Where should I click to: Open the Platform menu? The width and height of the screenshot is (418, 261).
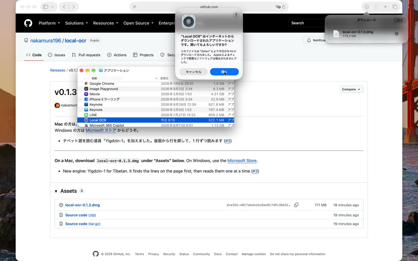click(x=49, y=23)
